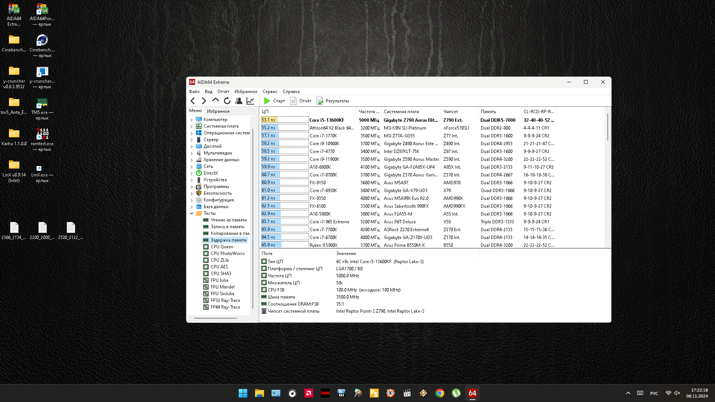Select the FPU Julia benchmark
Image resolution: width=715 pixels, height=402 pixels.
[219, 280]
